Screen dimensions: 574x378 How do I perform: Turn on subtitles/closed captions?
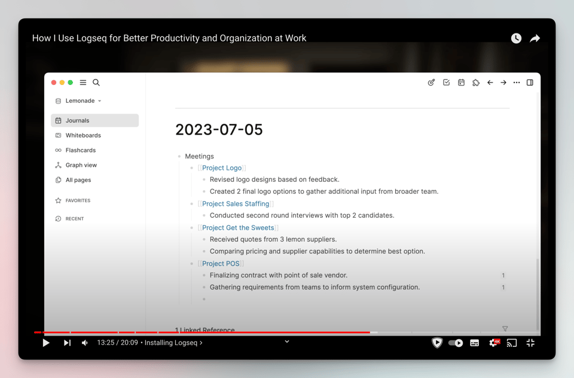474,343
